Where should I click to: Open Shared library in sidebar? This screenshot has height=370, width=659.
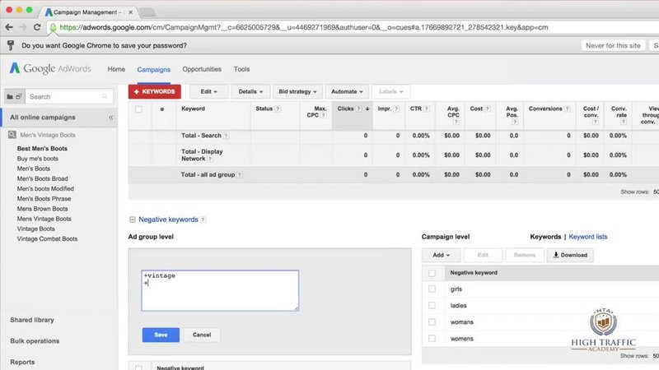point(32,320)
